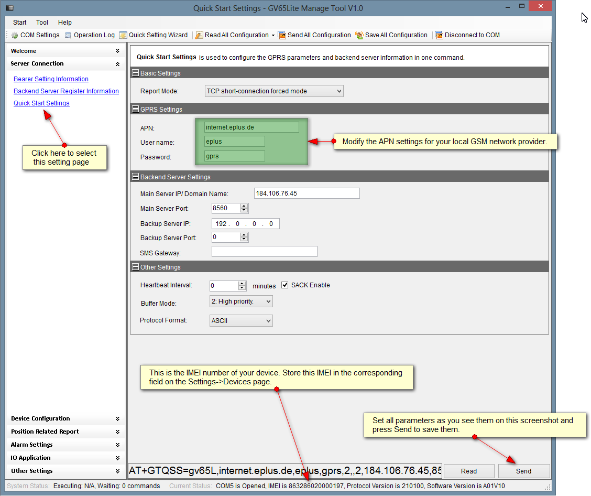
Task: Open the Protocol Format dropdown
Action: [x=241, y=320]
